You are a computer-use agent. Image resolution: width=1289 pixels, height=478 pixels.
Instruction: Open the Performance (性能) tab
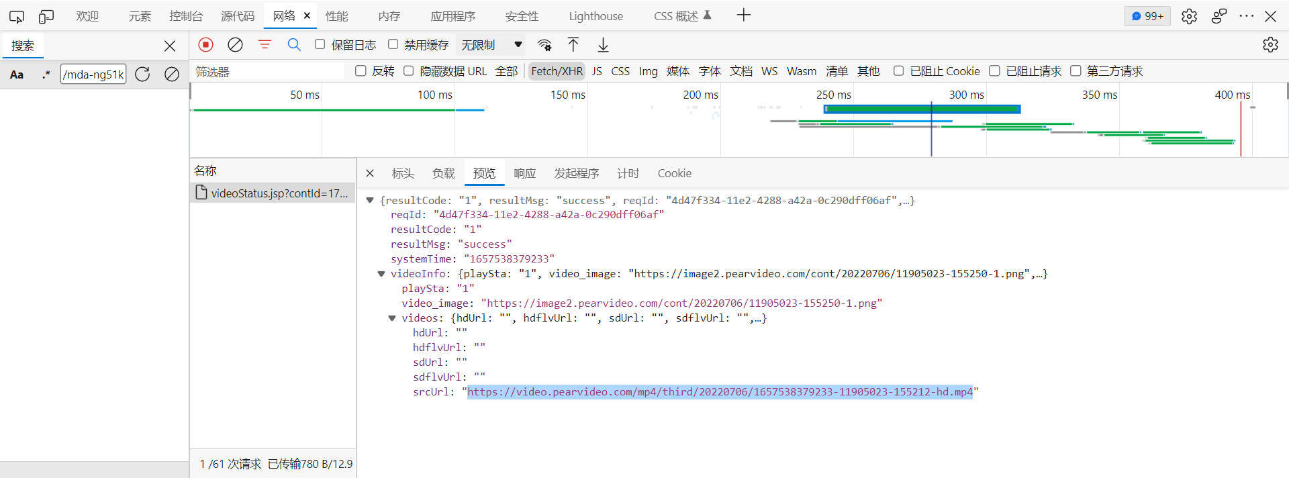[x=336, y=16]
